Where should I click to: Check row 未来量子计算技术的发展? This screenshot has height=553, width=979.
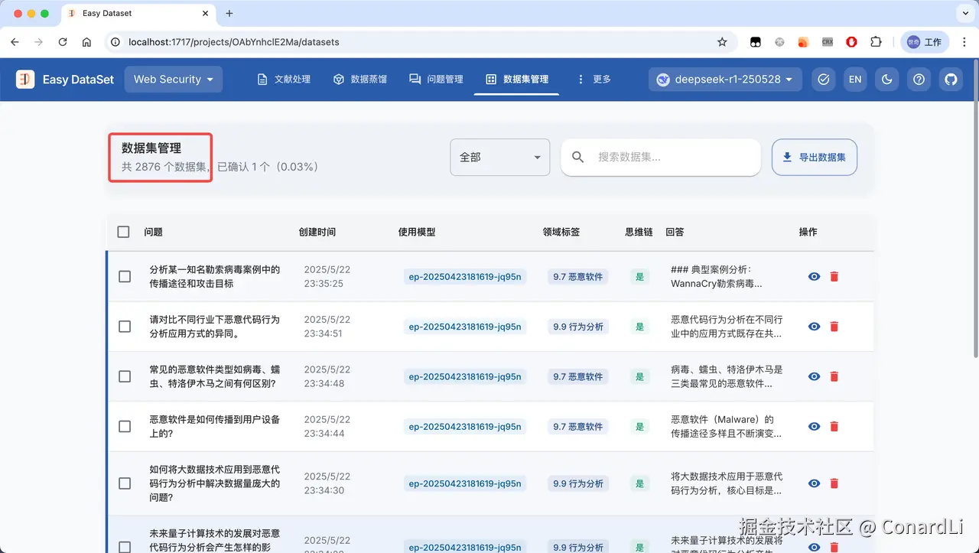click(x=125, y=547)
